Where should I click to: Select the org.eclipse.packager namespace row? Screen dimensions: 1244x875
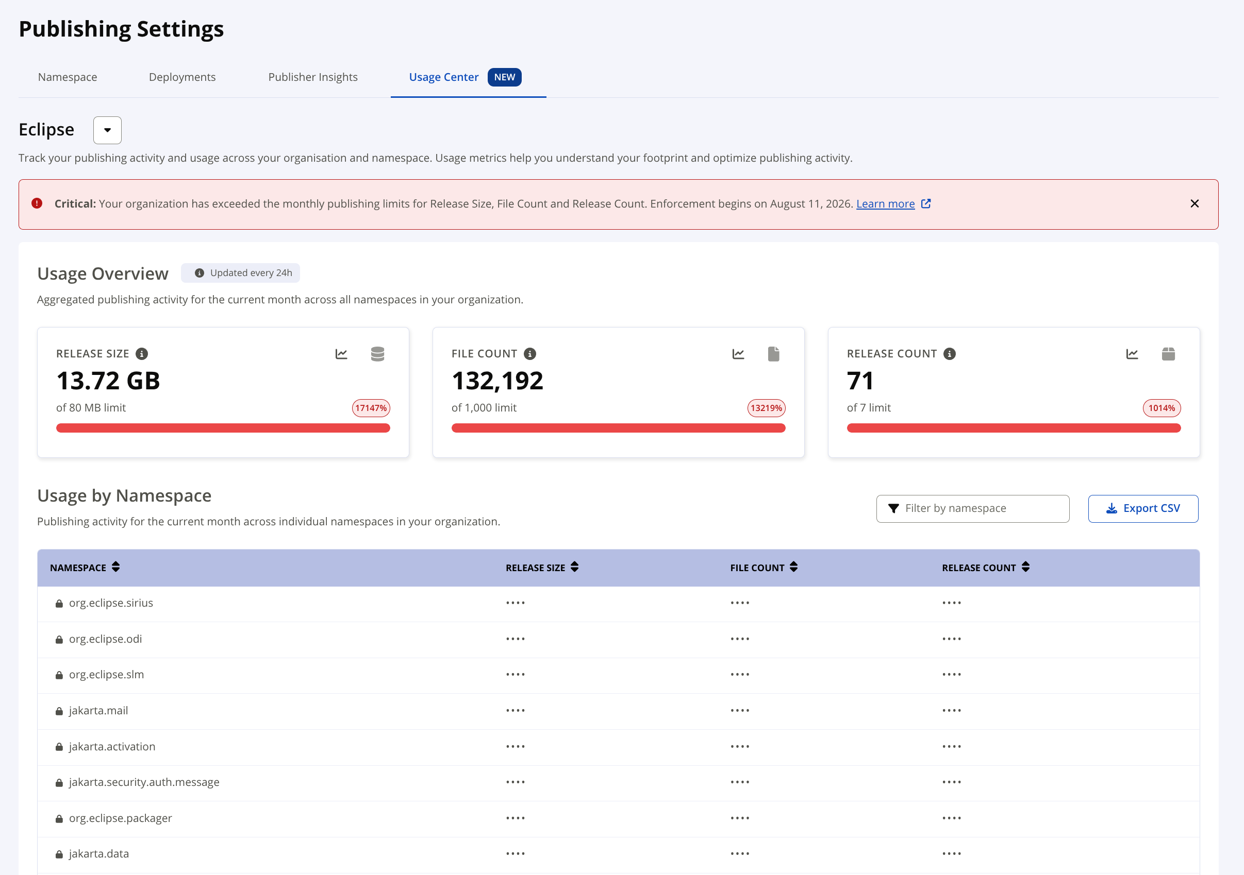tap(618, 819)
